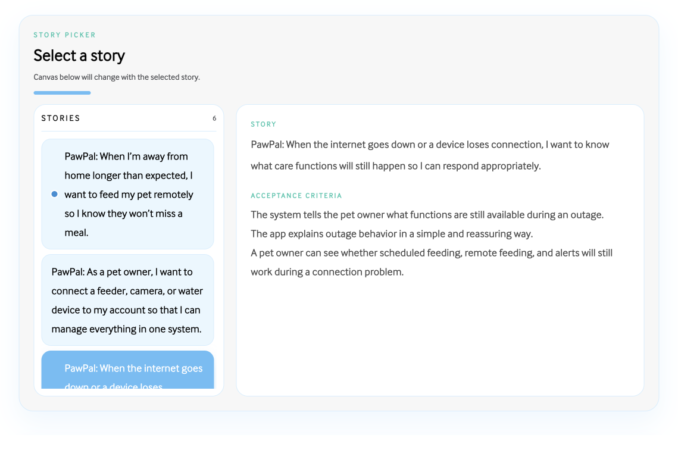Image resolution: width=678 pixels, height=475 pixels.
Task: Choose the connect feeder, camera story card
Action: (x=127, y=300)
